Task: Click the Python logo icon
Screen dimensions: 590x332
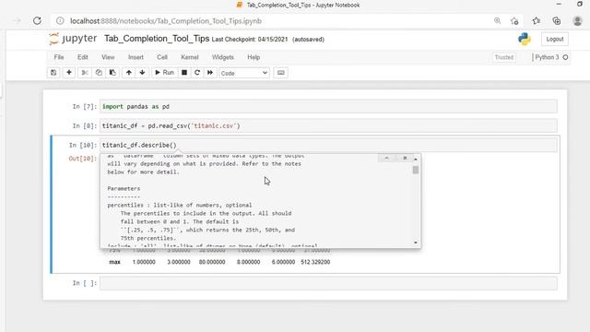Action: (525, 39)
